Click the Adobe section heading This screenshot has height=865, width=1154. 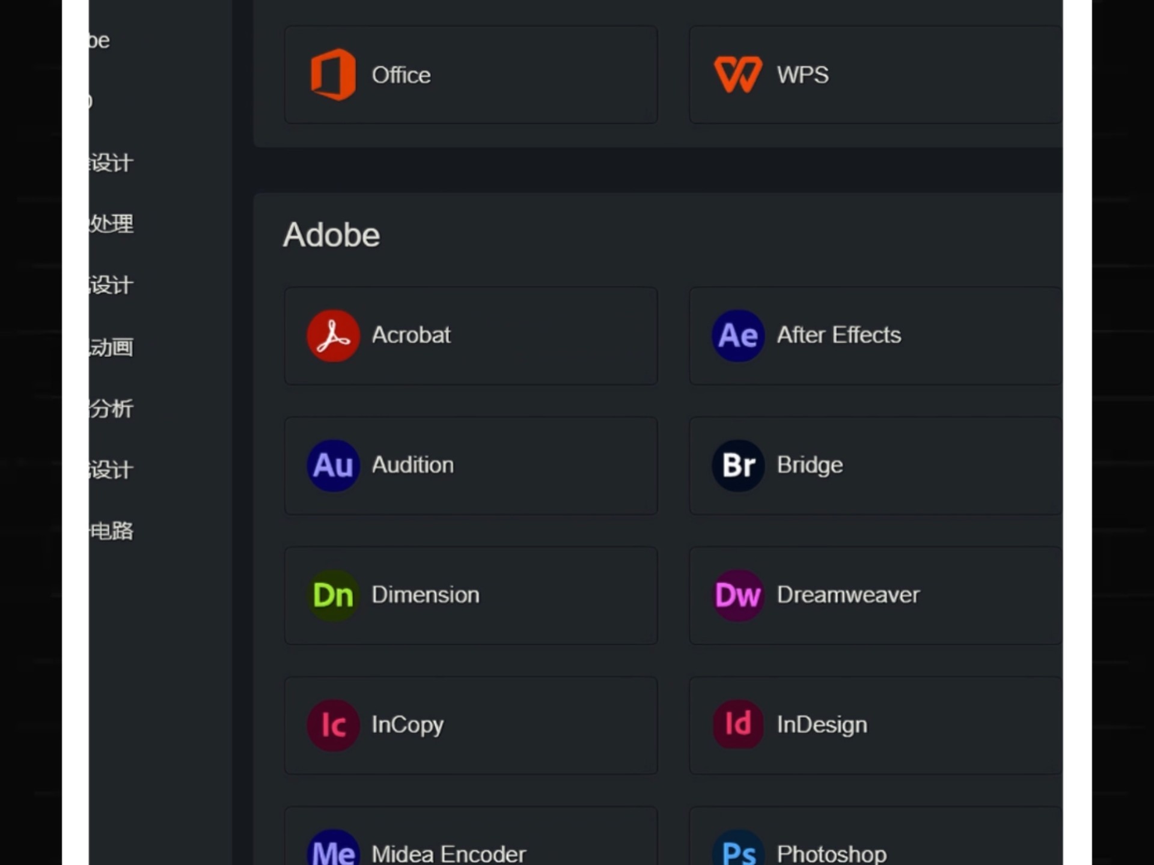click(x=331, y=234)
